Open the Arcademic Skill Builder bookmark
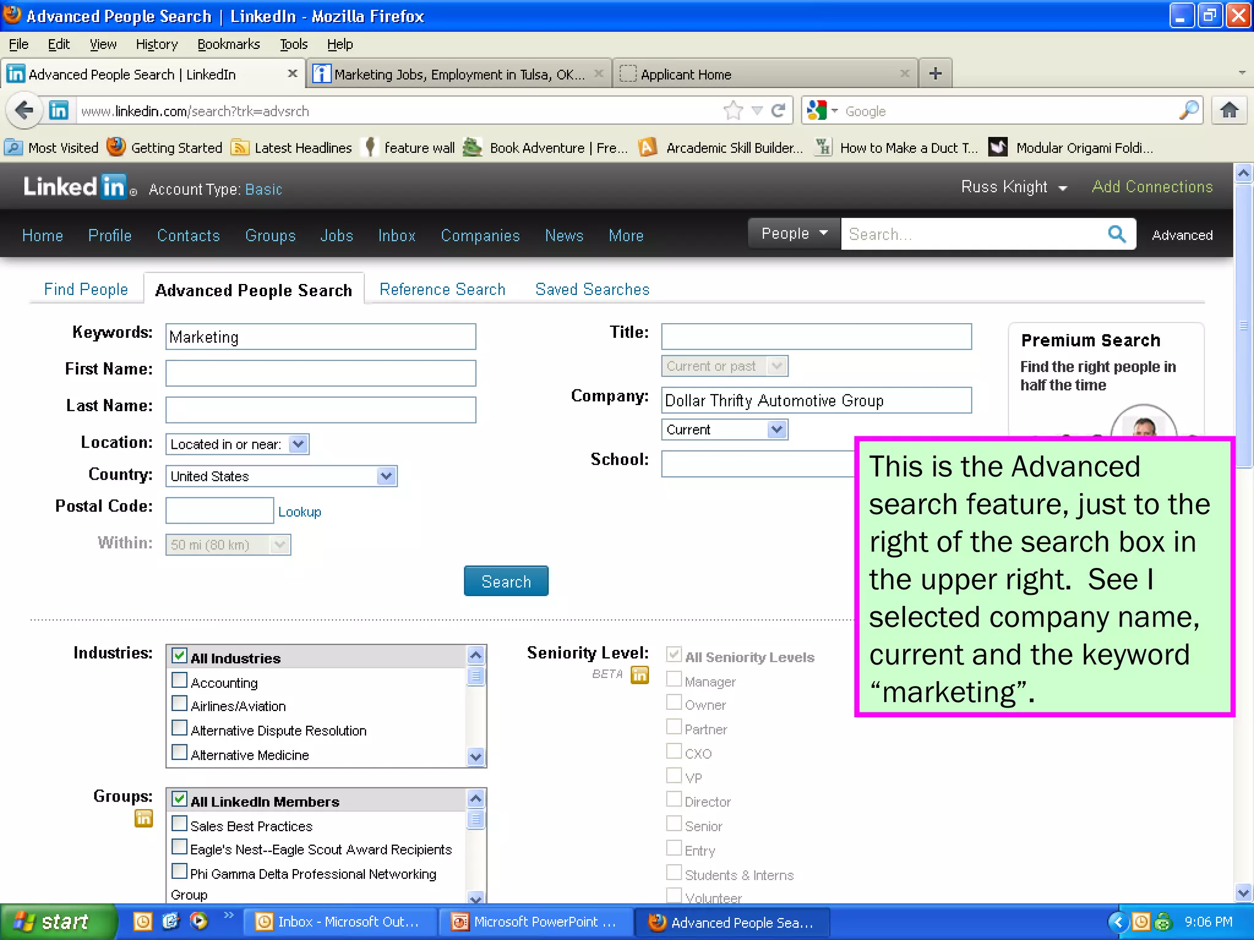The width and height of the screenshot is (1254, 940). 720,147
